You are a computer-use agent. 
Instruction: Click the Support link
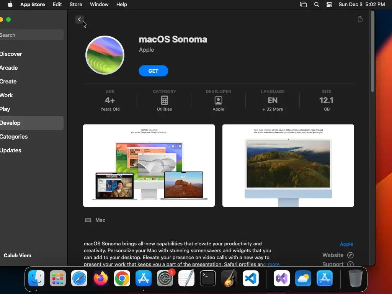[x=333, y=264]
